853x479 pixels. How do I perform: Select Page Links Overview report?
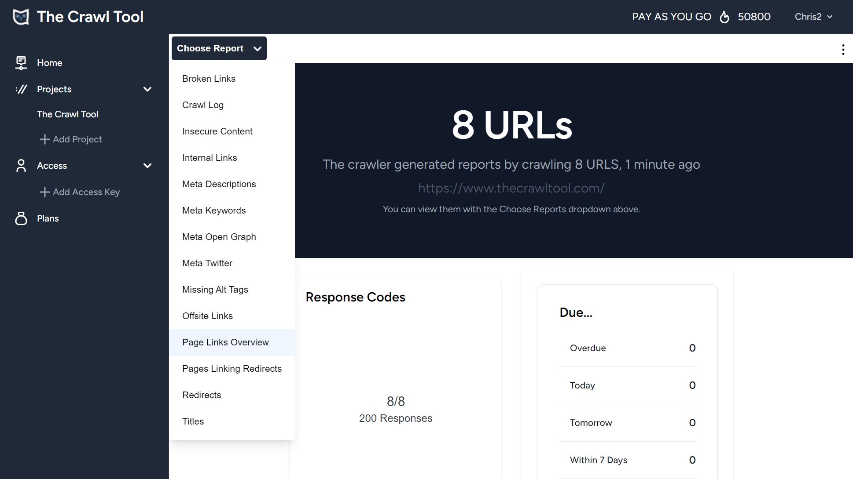(232, 342)
